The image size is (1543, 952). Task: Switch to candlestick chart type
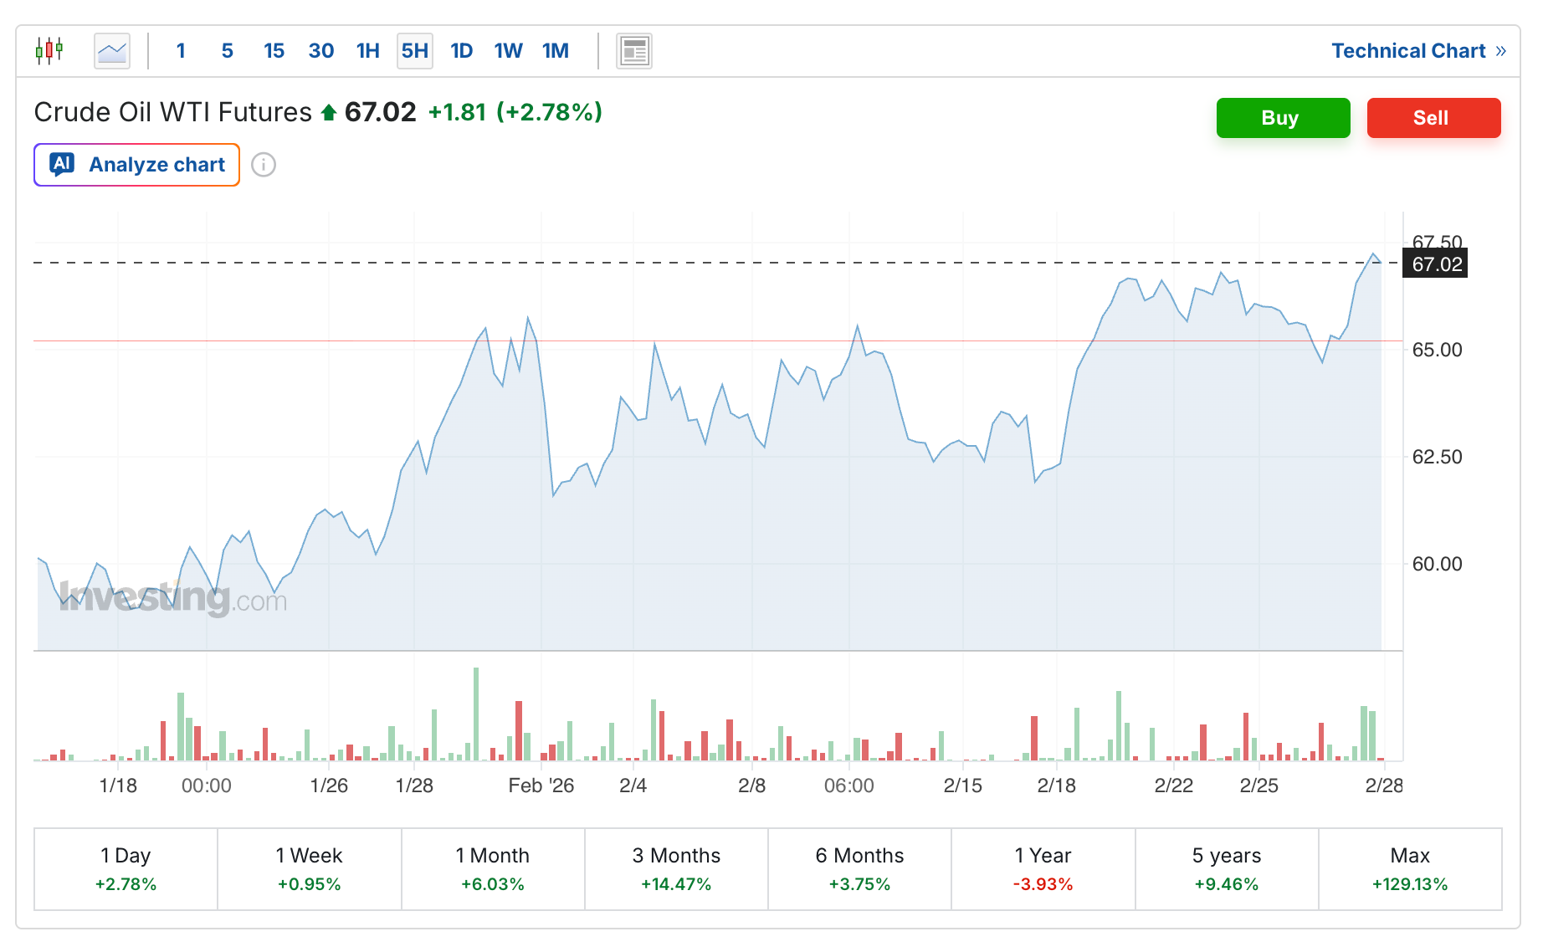tap(49, 51)
